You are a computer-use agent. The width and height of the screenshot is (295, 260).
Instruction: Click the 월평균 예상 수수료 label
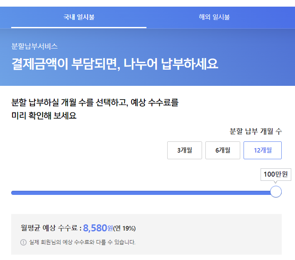51,228
